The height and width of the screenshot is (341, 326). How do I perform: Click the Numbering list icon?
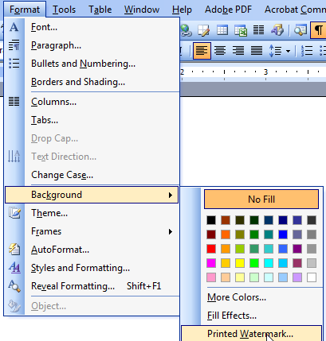(307, 51)
